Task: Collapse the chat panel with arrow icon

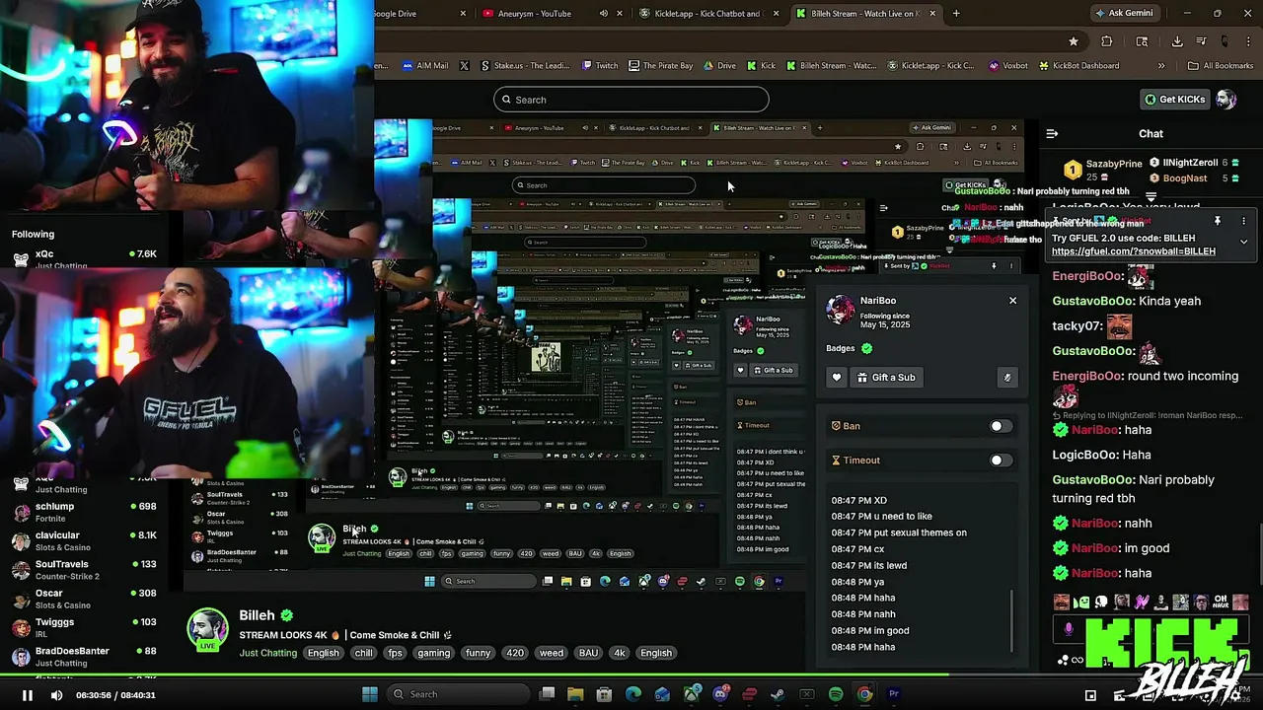Action: pos(1052,134)
